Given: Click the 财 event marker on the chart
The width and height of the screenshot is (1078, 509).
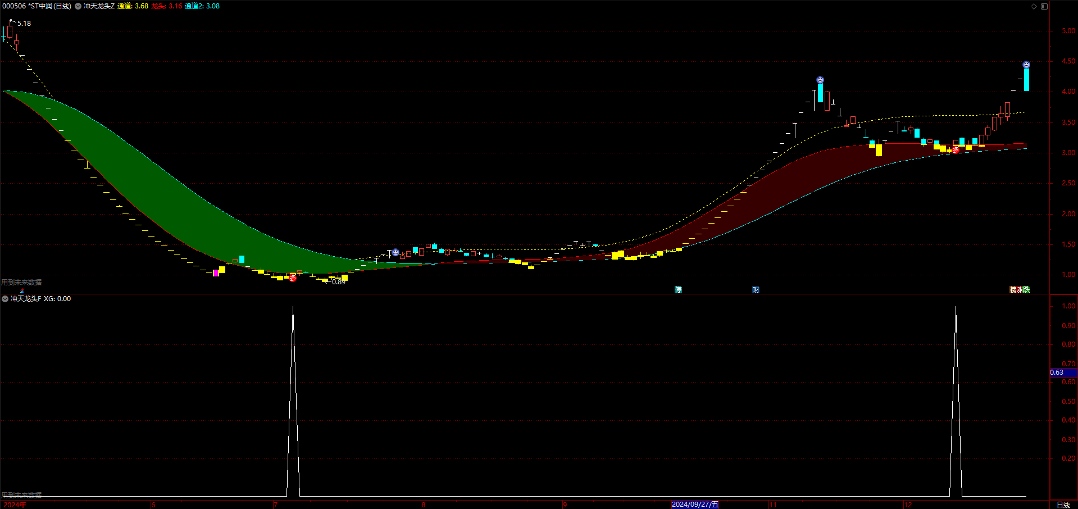Looking at the screenshot, I should pyautogui.click(x=756, y=290).
